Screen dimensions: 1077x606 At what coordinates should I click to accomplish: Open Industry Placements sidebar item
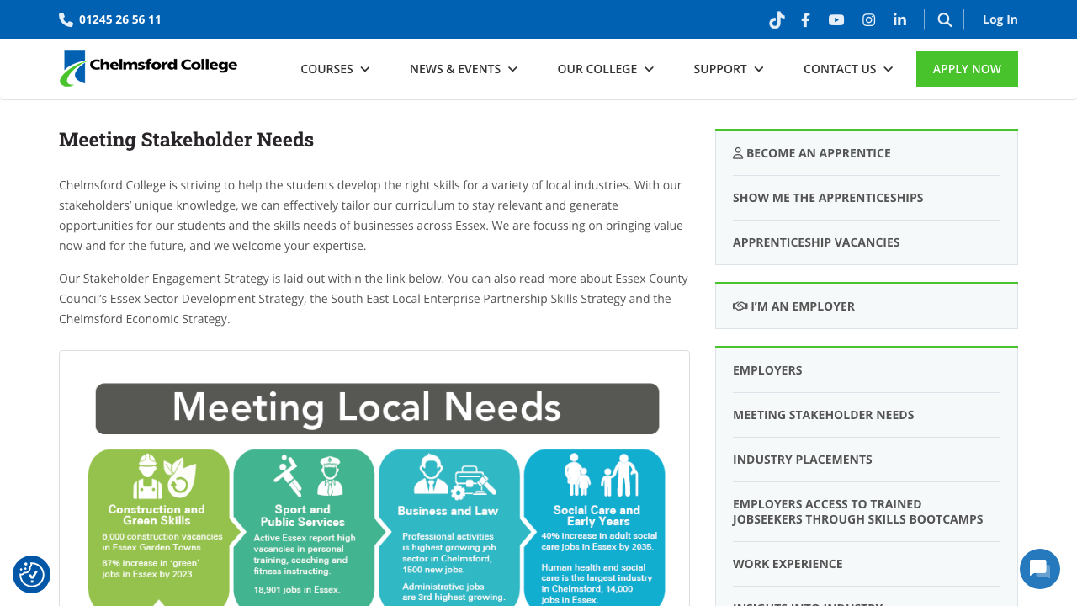tap(802, 460)
